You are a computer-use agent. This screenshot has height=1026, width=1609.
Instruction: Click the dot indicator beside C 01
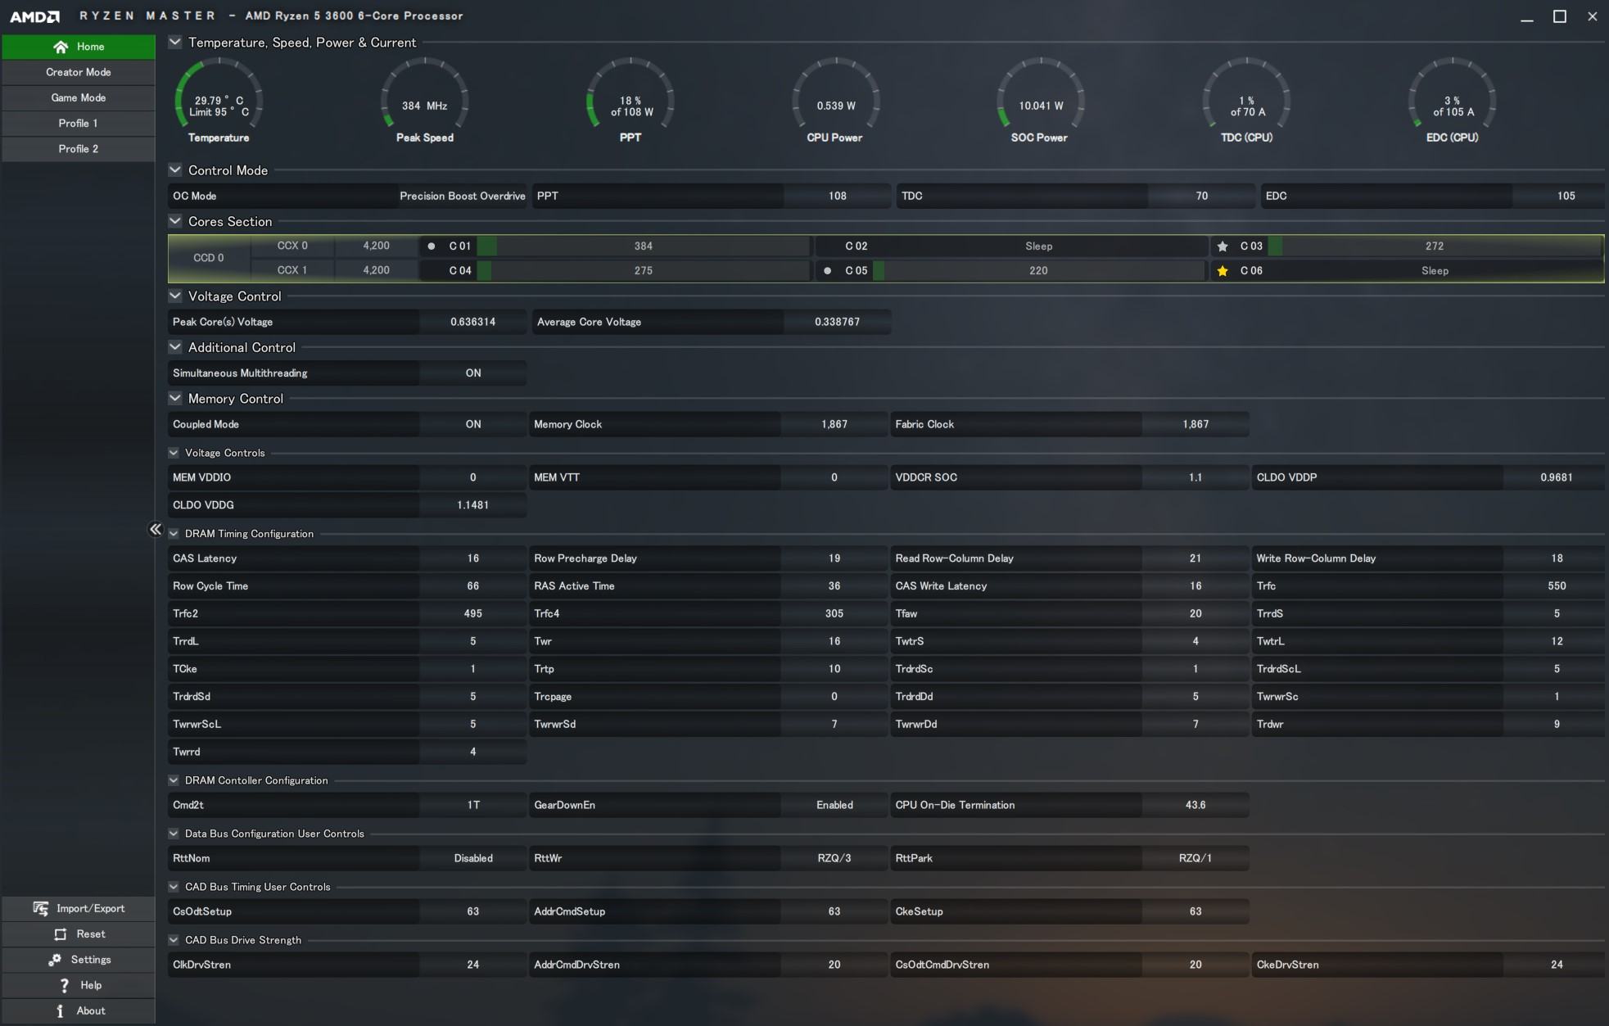(x=432, y=246)
